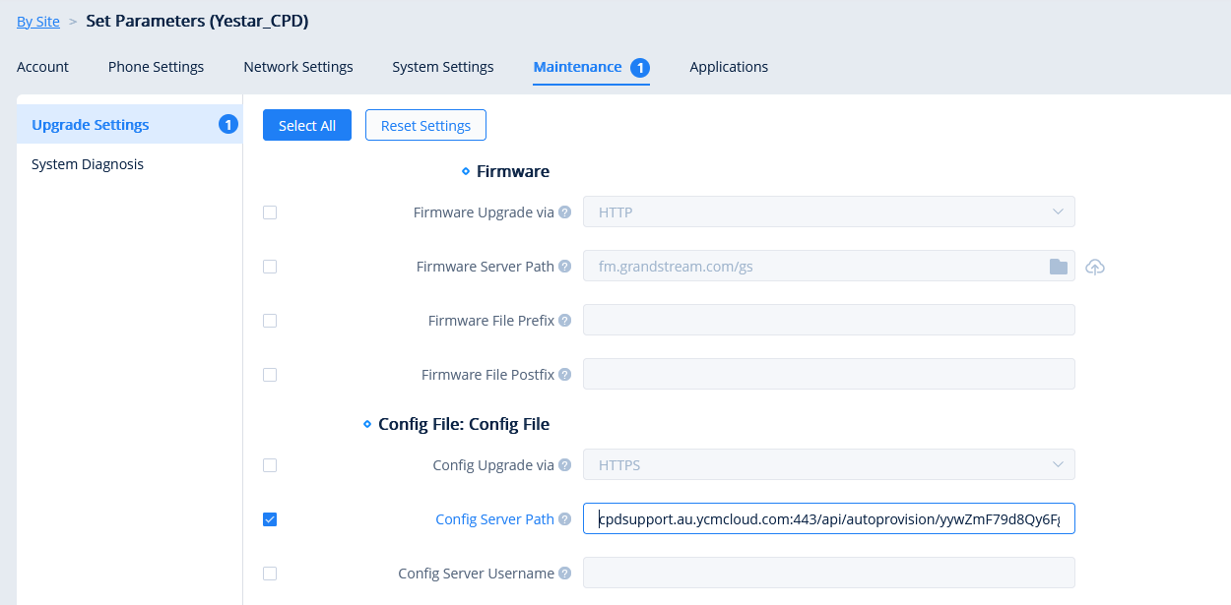Click the folder icon in Firmware Server Path

pyautogui.click(x=1059, y=267)
